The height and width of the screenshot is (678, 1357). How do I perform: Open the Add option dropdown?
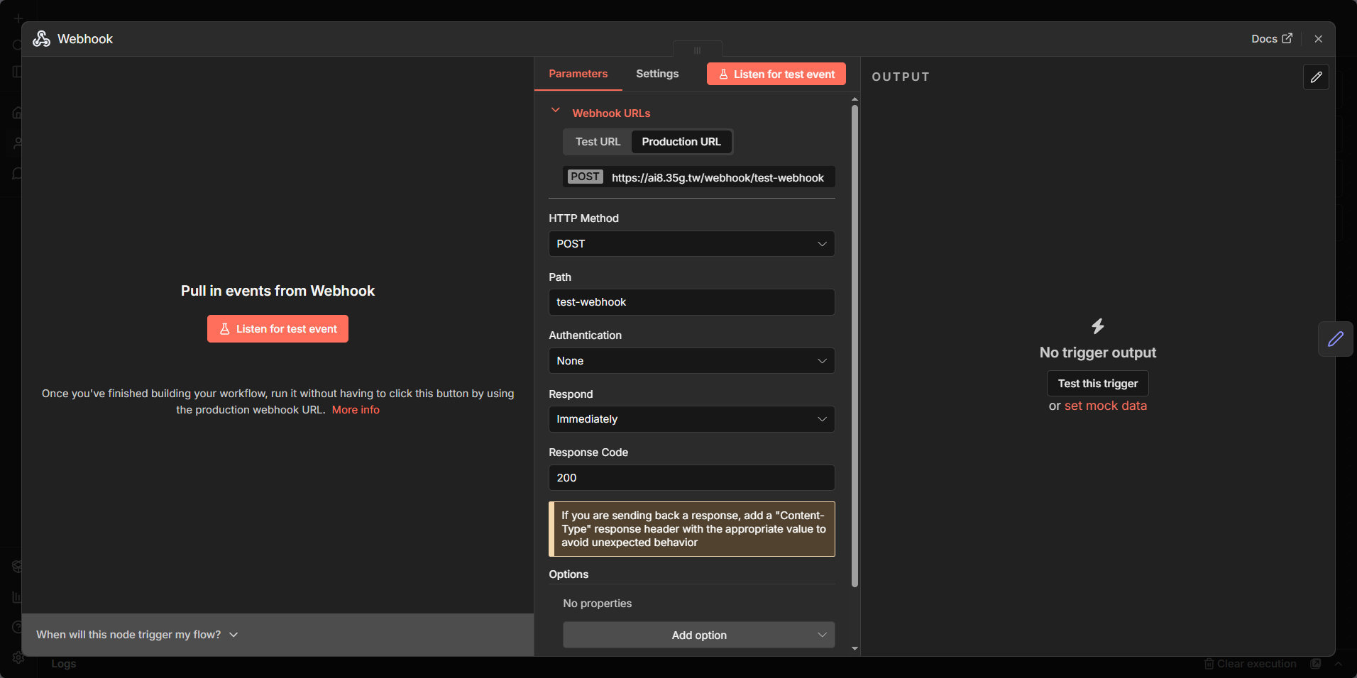click(698, 635)
